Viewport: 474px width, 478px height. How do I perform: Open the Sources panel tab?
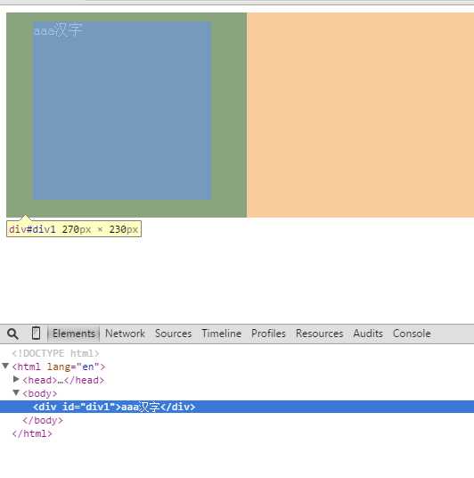(x=174, y=334)
